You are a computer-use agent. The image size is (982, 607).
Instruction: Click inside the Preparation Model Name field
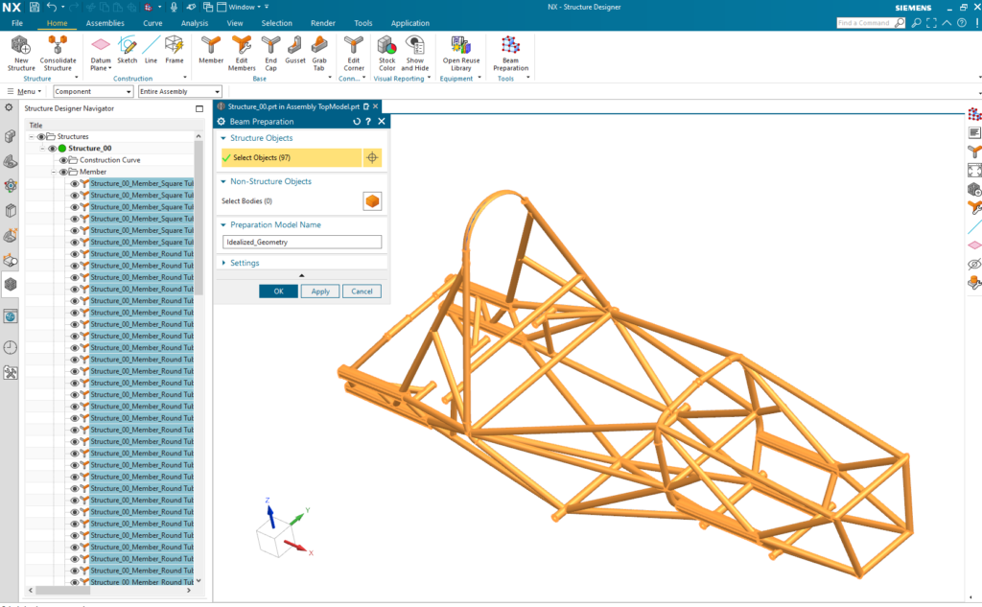tap(301, 241)
